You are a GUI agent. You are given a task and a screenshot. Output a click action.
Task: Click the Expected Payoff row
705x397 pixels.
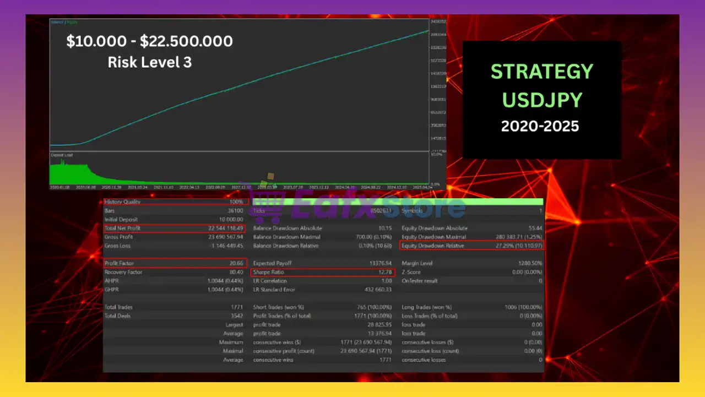[323, 263]
